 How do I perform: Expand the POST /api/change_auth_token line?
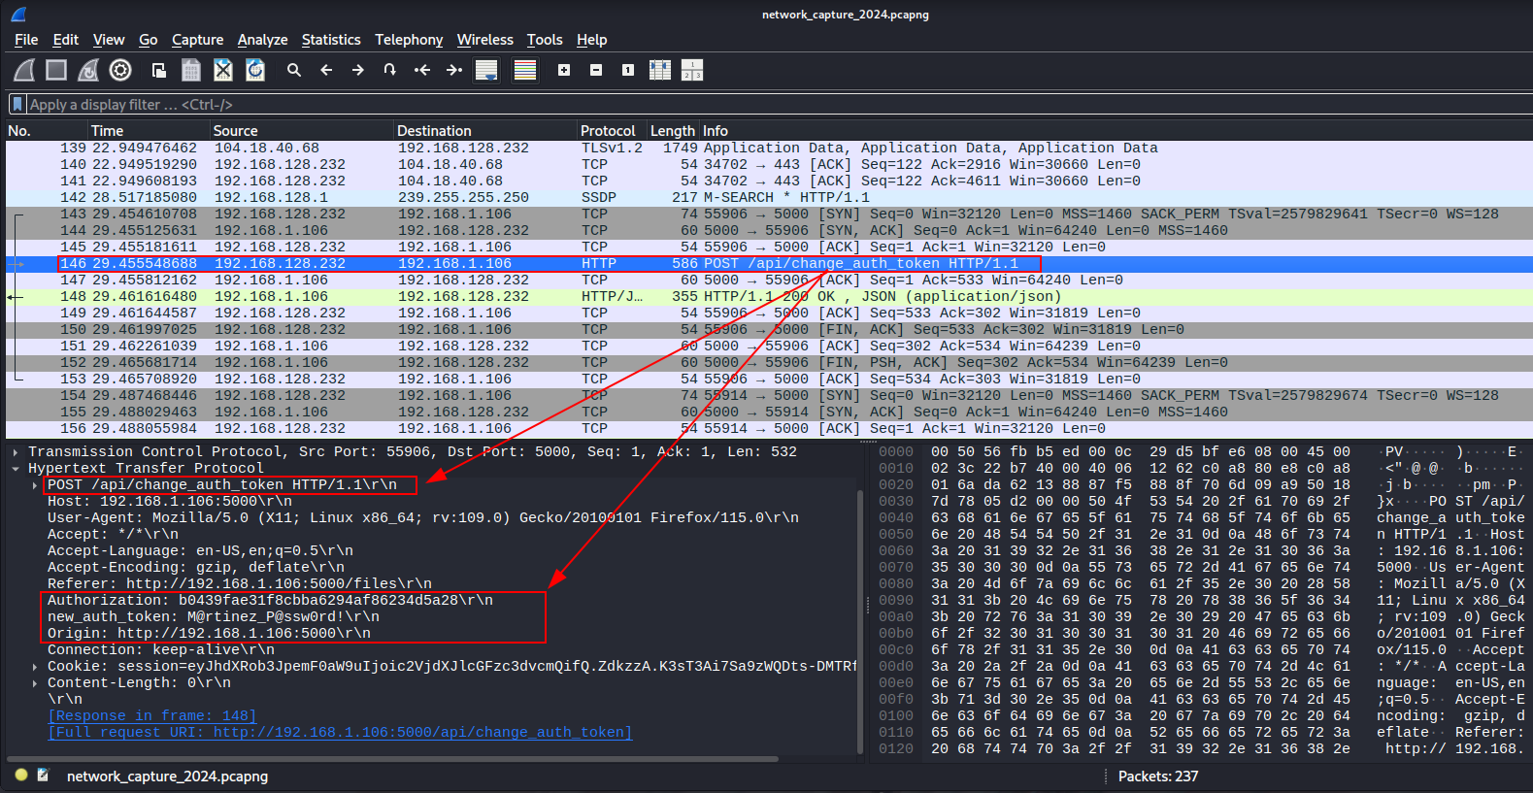click(35, 485)
